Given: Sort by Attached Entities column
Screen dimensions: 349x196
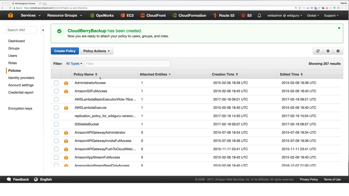Looking at the screenshot, I should 155,74.
